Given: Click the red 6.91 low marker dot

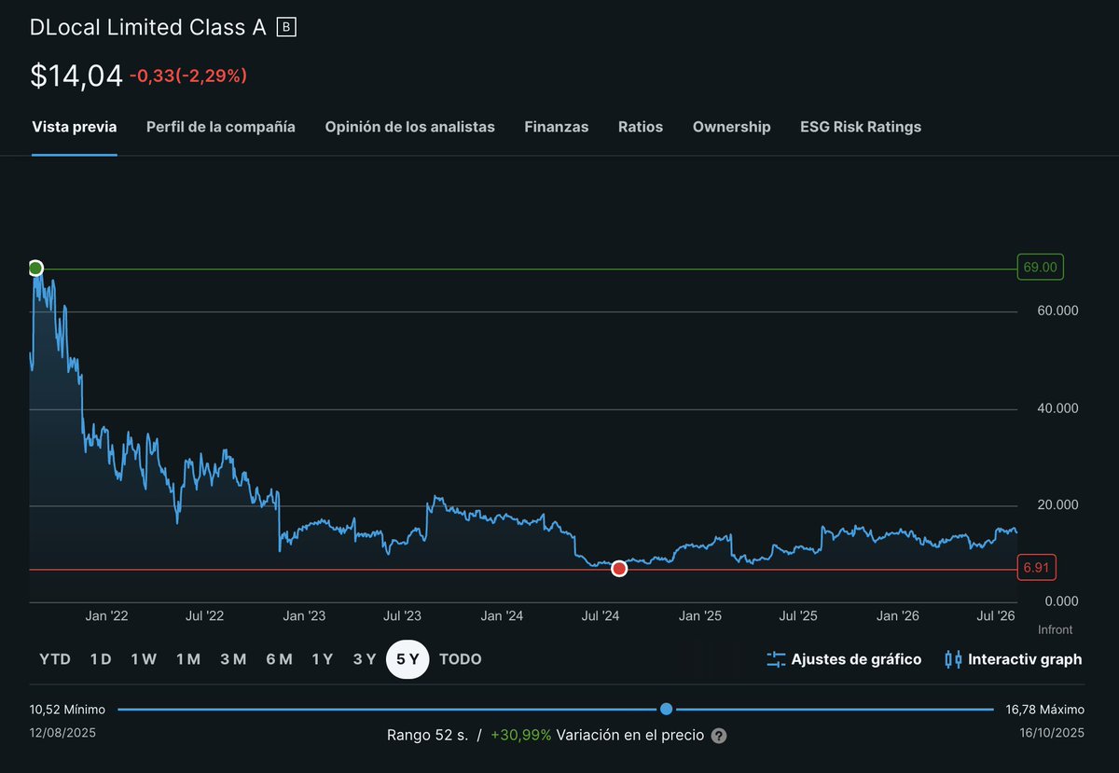Looking at the screenshot, I should 619,569.
